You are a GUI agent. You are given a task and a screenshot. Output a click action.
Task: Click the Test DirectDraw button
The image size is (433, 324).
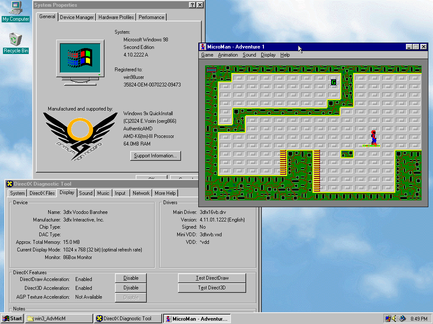point(212,278)
